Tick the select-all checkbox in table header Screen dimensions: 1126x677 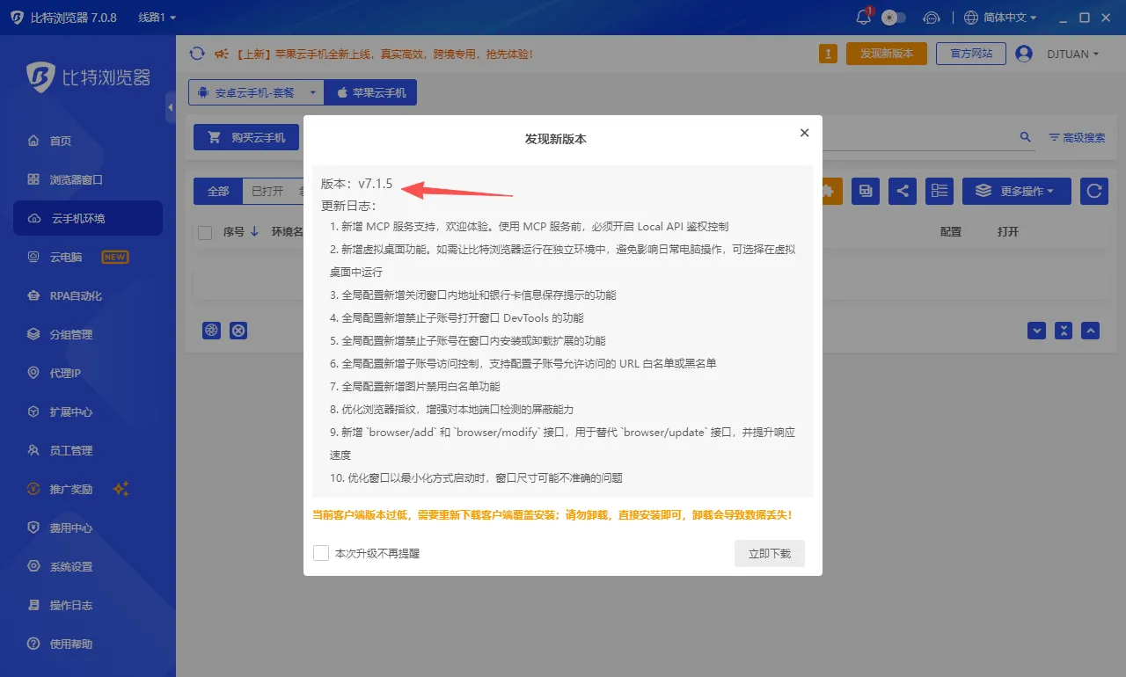click(x=205, y=232)
